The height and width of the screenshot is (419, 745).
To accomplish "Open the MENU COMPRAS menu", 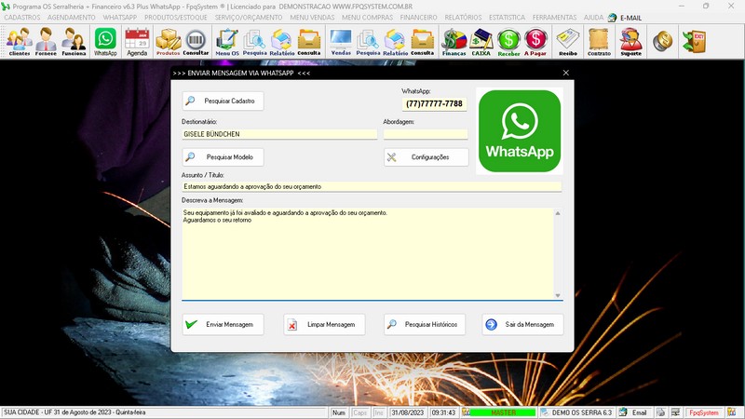I will 367,18.
